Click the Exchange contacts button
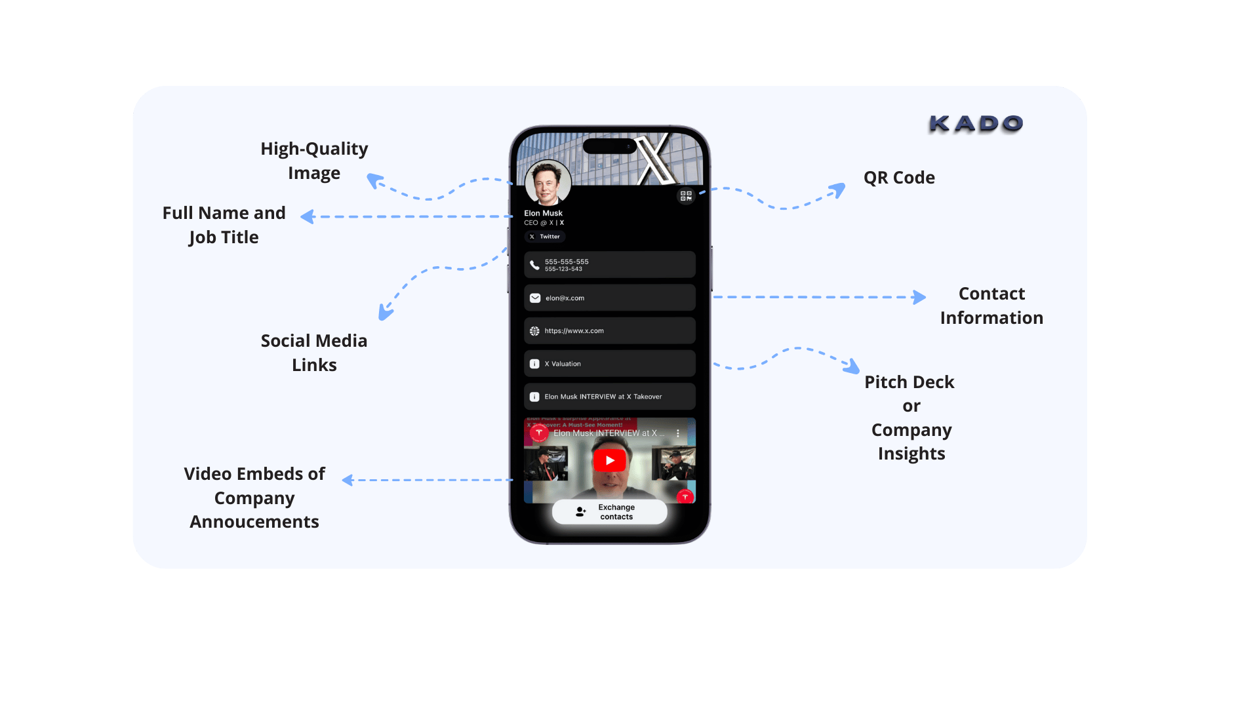Viewport: 1259px width, 708px height. [x=608, y=511]
